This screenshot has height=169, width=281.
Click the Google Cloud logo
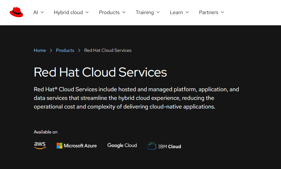(x=122, y=145)
